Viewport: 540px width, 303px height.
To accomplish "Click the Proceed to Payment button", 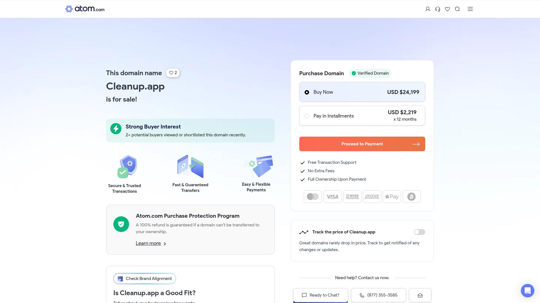I will [x=362, y=144].
